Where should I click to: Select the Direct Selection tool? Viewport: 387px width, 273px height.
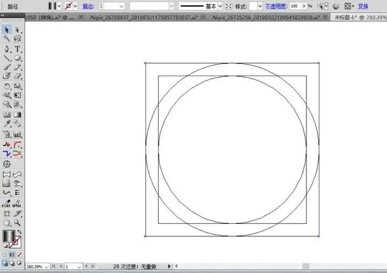click(x=17, y=30)
